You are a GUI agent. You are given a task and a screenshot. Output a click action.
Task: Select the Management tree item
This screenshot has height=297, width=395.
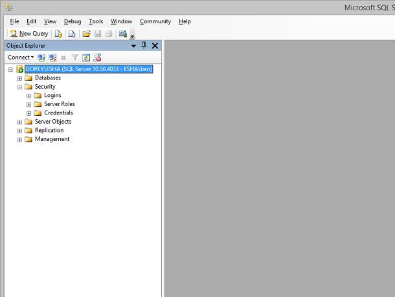click(52, 139)
